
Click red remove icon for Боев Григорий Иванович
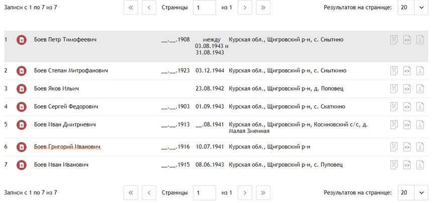(22, 147)
